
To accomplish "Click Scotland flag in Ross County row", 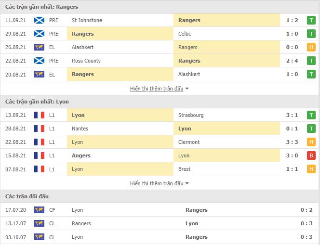I will (39, 61).
